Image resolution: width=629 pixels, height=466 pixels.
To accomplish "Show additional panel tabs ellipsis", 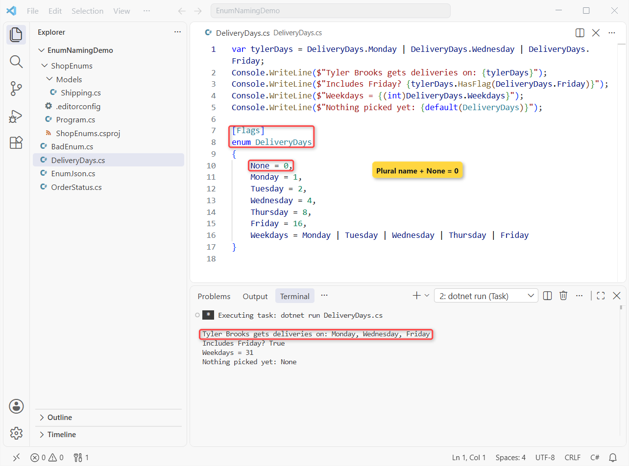I will click(324, 296).
